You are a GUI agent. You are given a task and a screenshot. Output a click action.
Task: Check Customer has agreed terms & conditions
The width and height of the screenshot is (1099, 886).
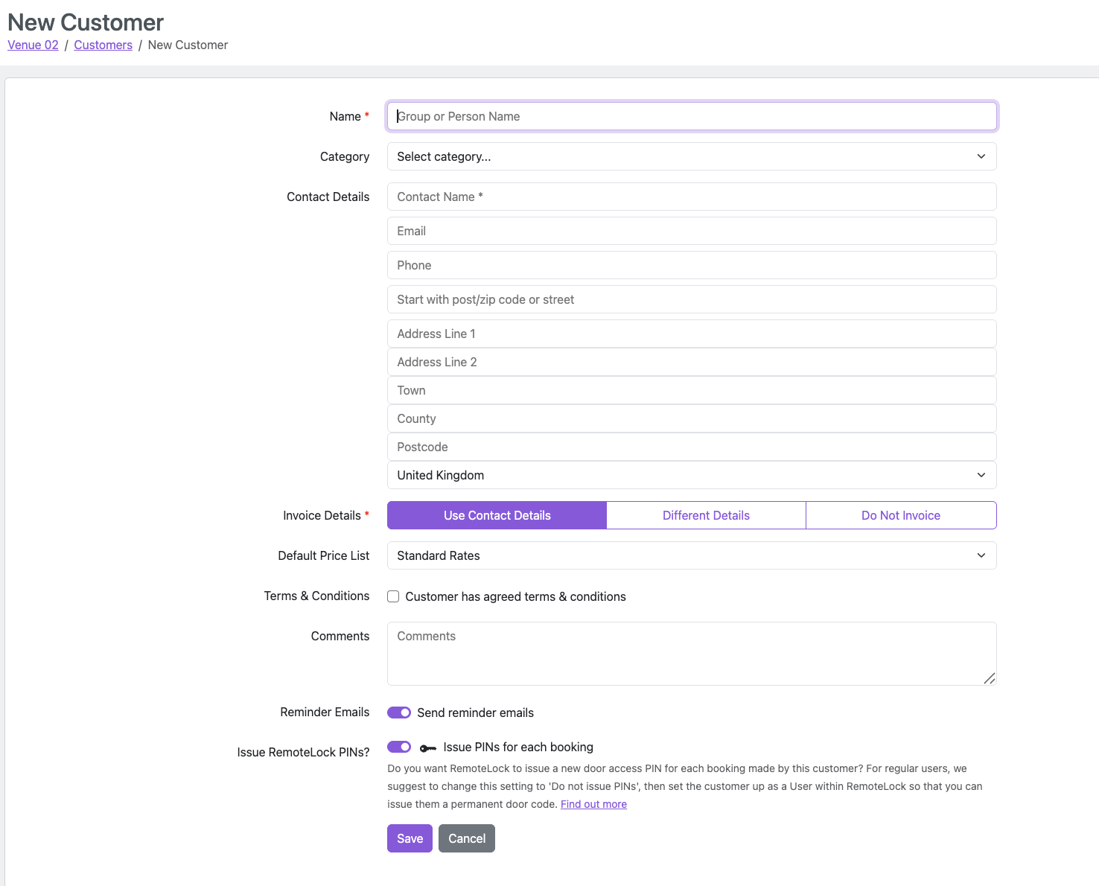pyautogui.click(x=393, y=596)
